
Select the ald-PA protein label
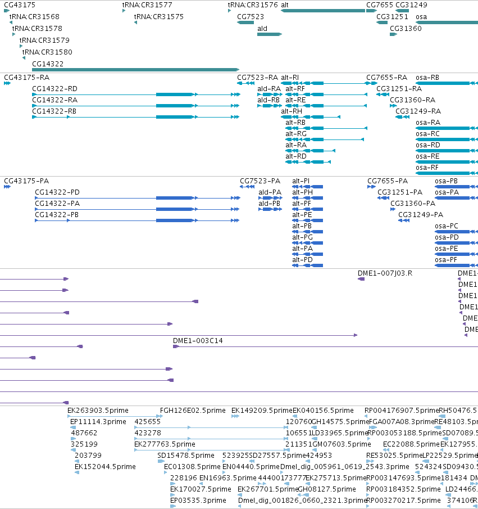(270, 192)
